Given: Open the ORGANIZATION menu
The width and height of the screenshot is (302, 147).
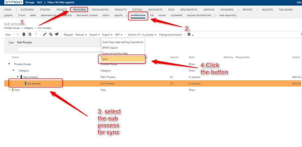Looking at the screenshot, I should click(x=100, y=10).
